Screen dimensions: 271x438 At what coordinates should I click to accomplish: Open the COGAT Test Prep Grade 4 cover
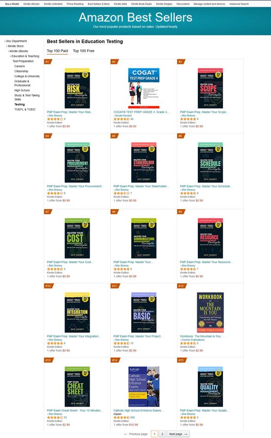pyautogui.click(x=144, y=88)
